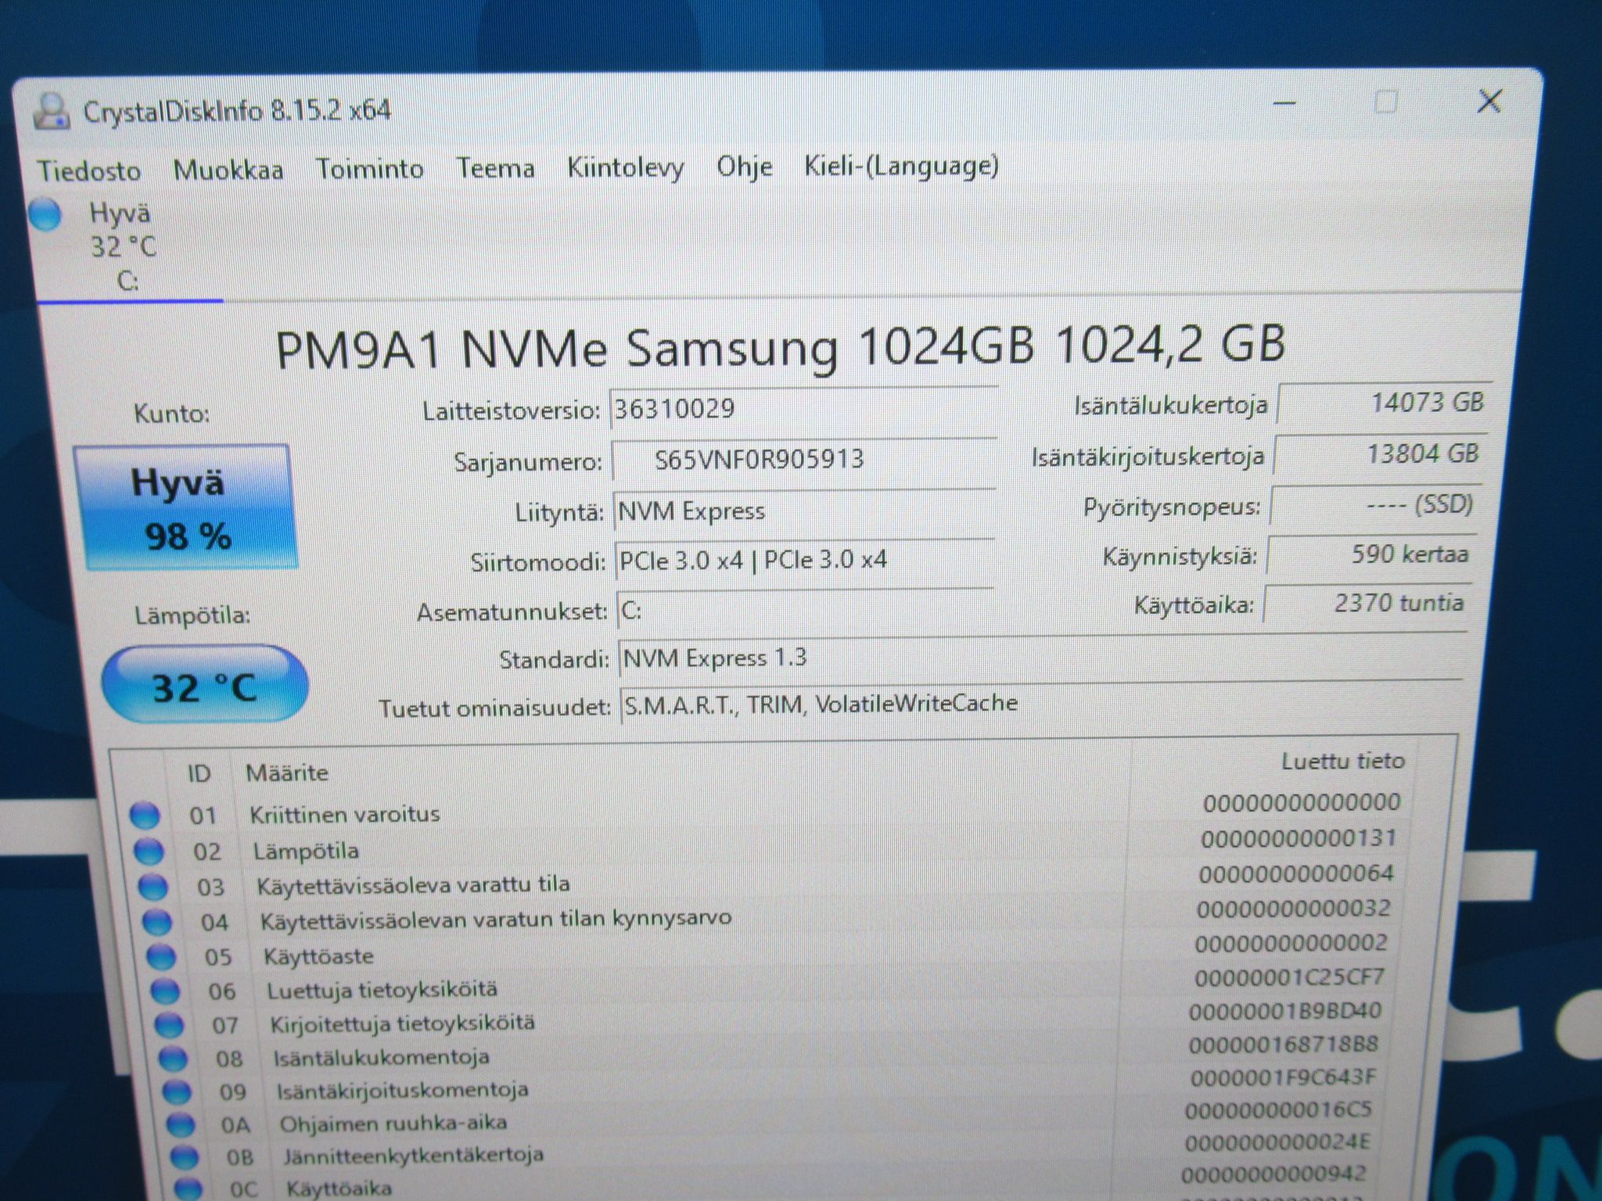Click the status dot for Isäntälukukomentoja row
The height and width of the screenshot is (1201, 1602).
pyautogui.click(x=173, y=1059)
